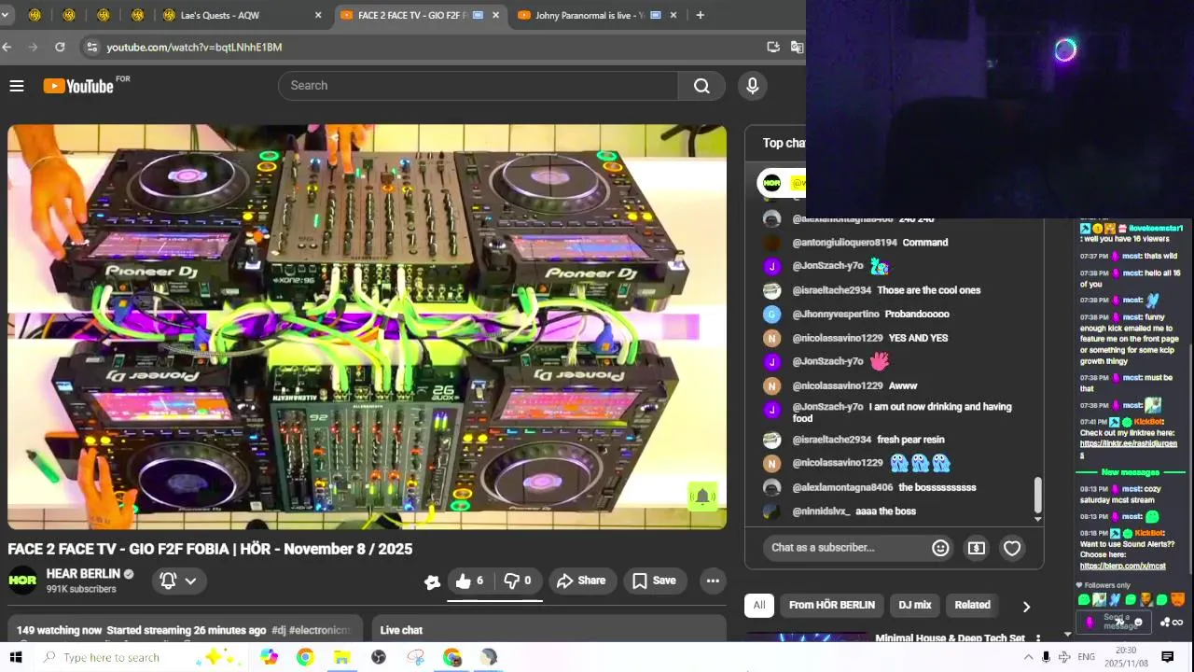Open the notification bell subscription dropdown

tap(177, 581)
